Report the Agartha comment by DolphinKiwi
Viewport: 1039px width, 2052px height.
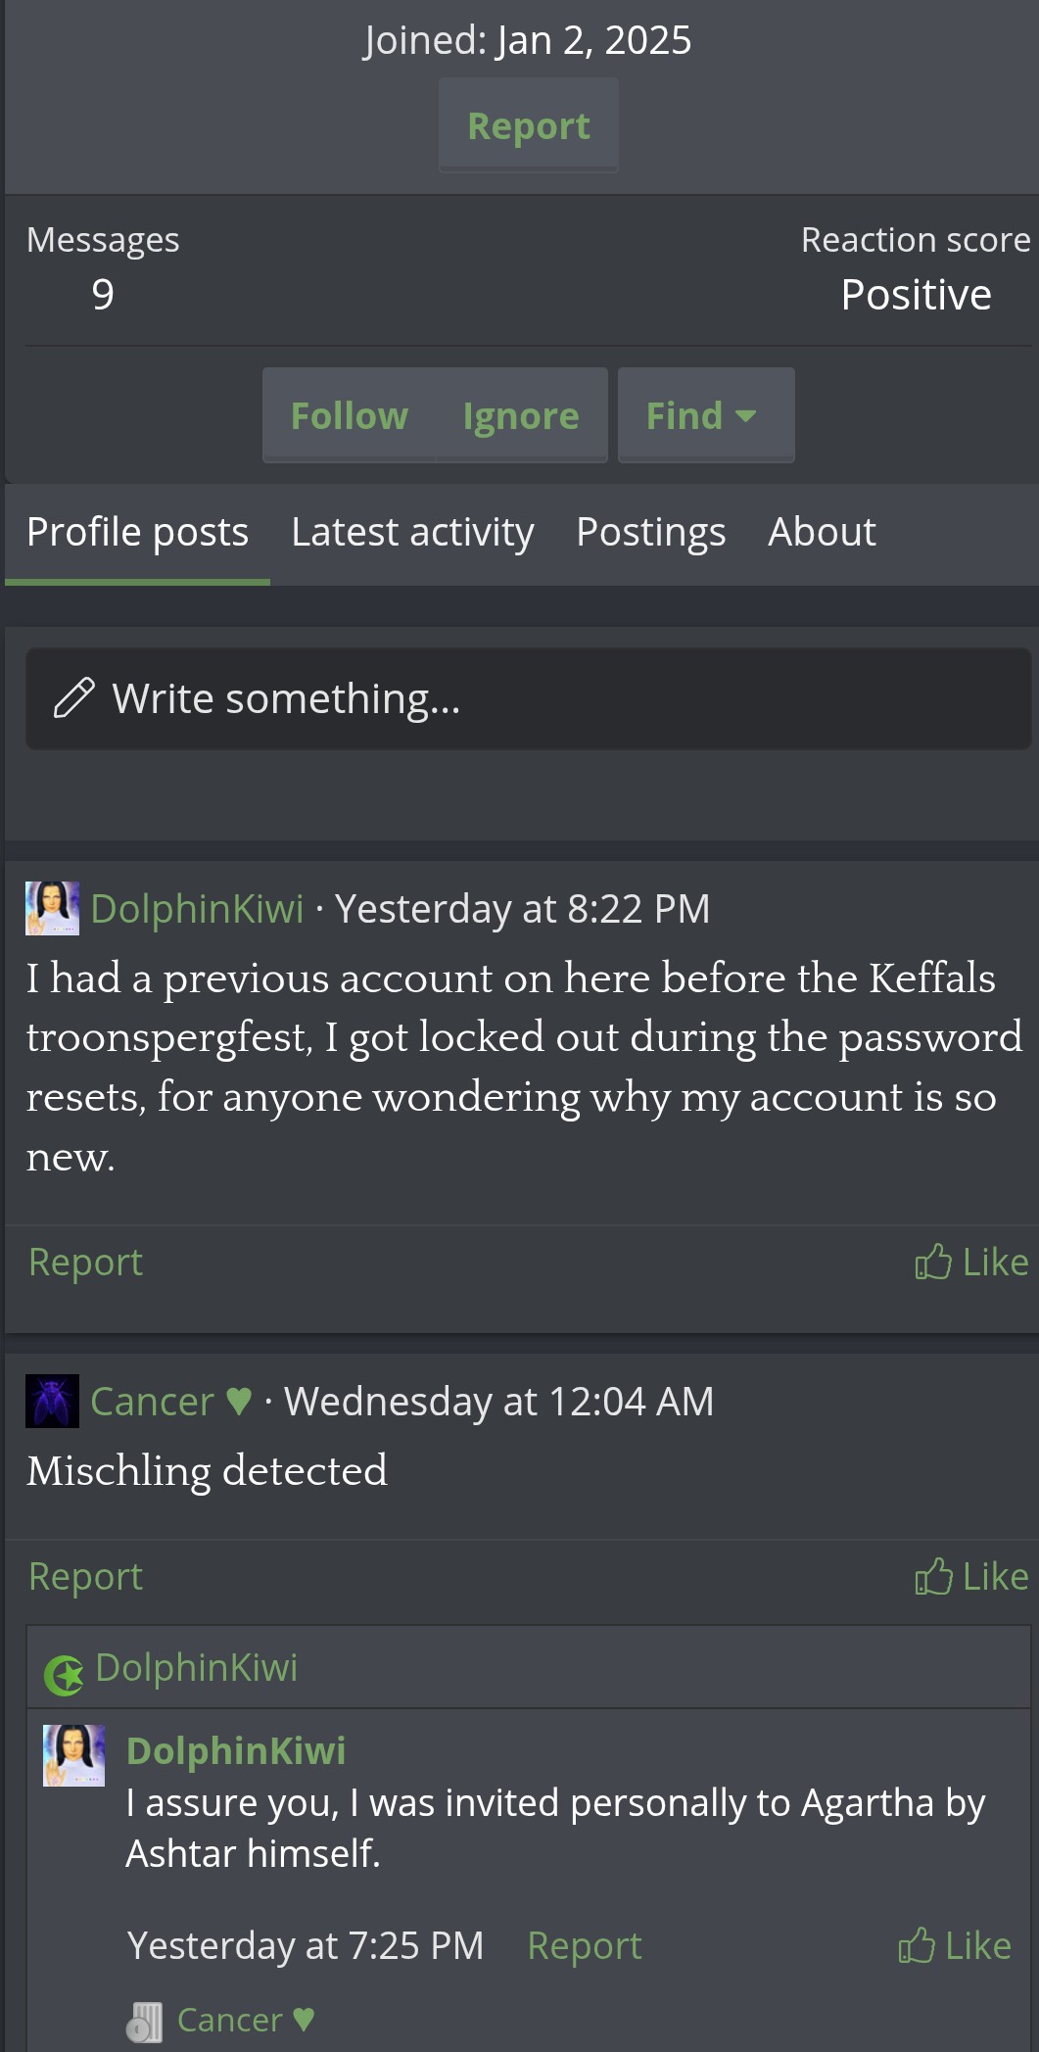(584, 1946)
